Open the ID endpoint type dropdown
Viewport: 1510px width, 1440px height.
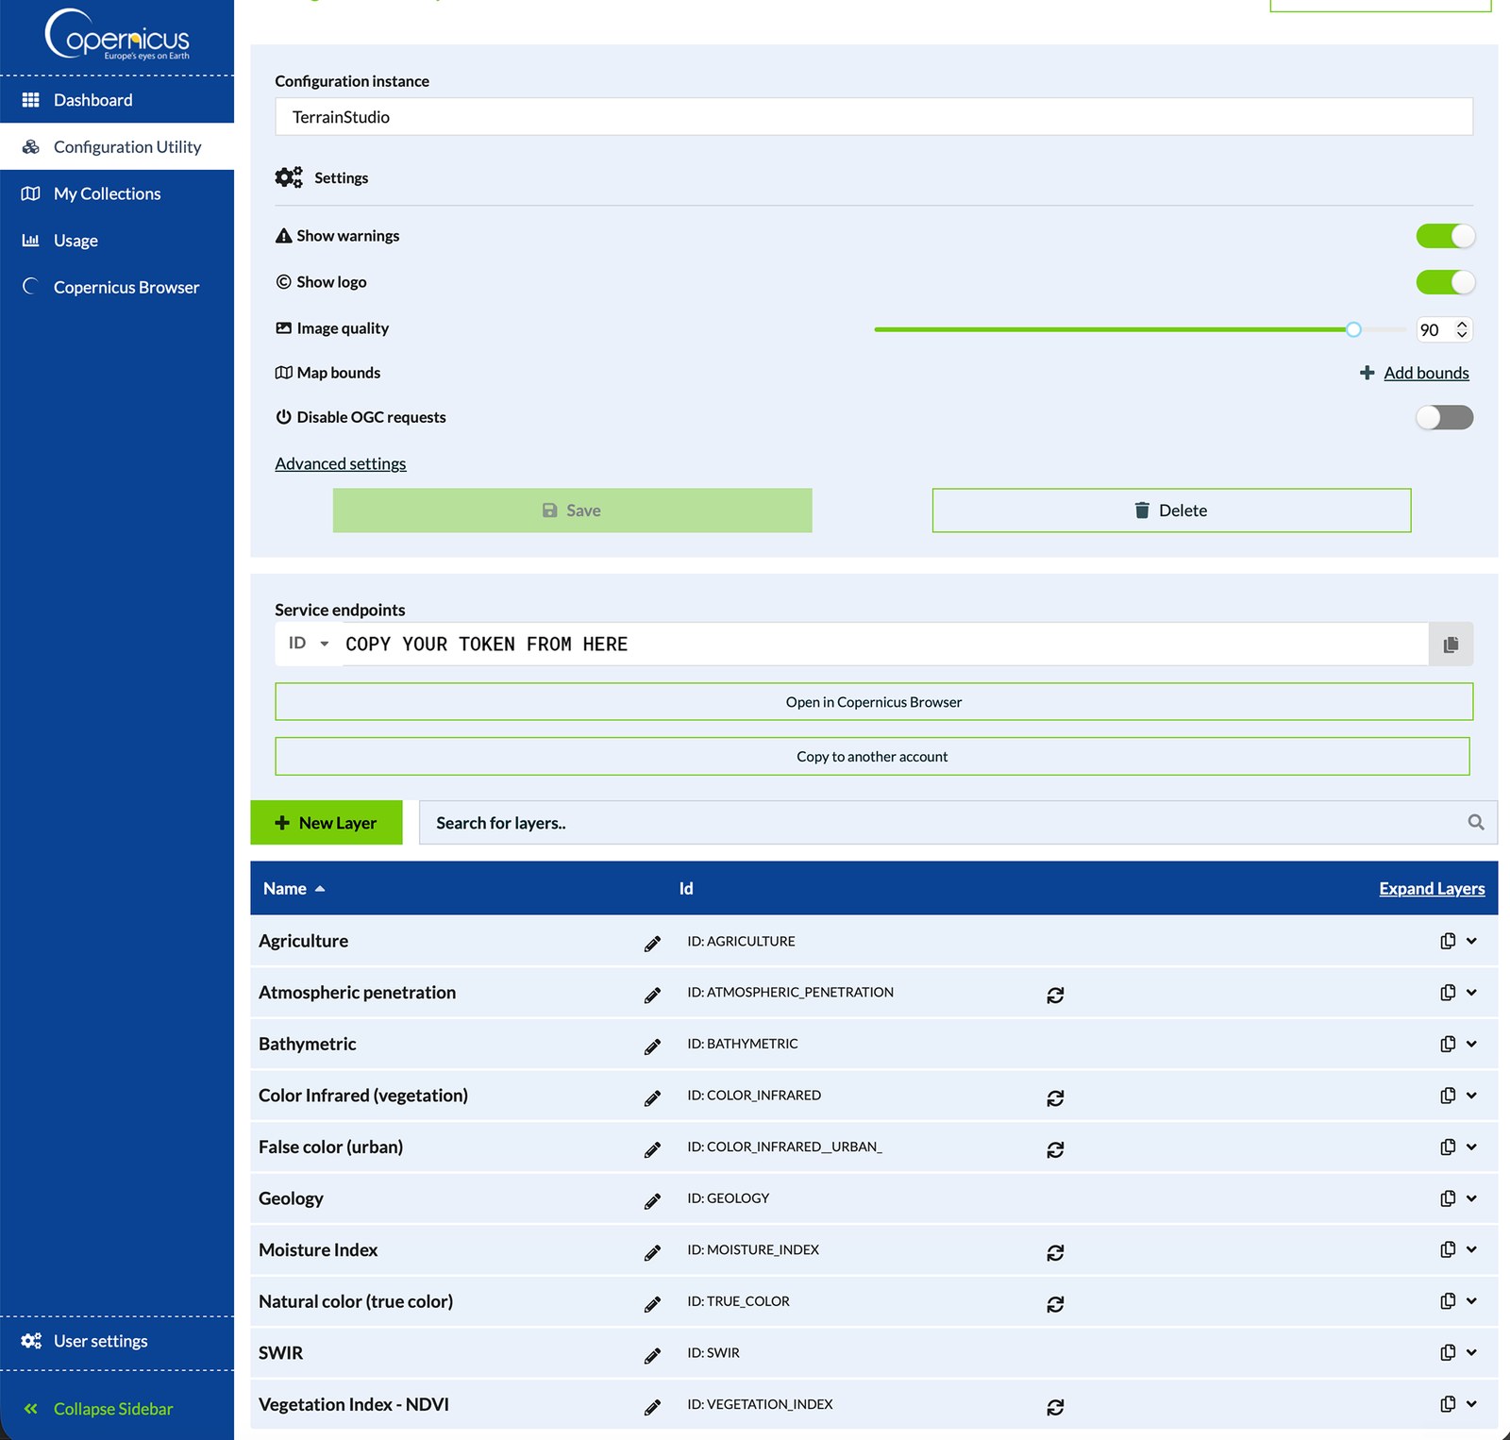tap(309, 644)
